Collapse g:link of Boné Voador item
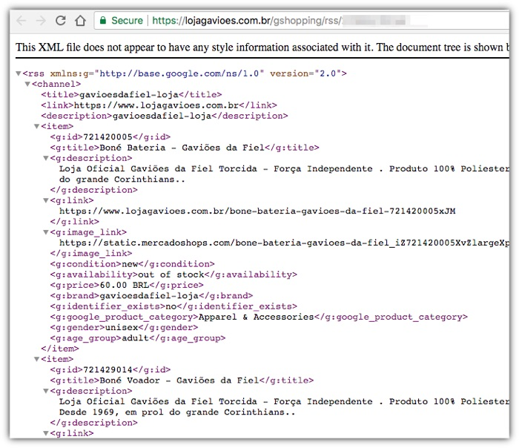The width and height of the screenshot is (519, 448). (x=46, y=433)
